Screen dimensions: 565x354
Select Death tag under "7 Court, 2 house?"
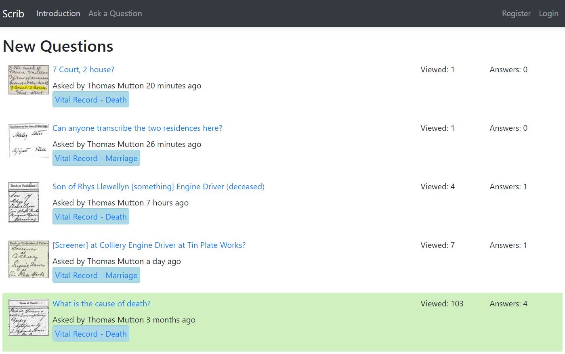(91, 100)
